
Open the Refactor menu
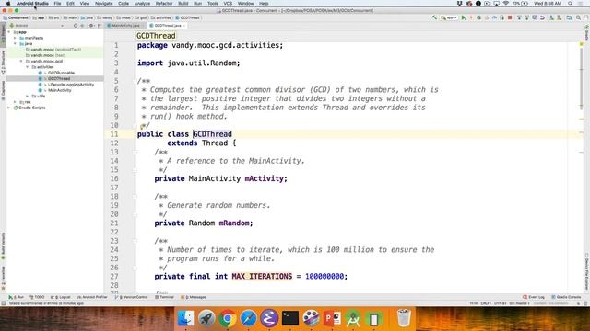(x=164, y=4)
